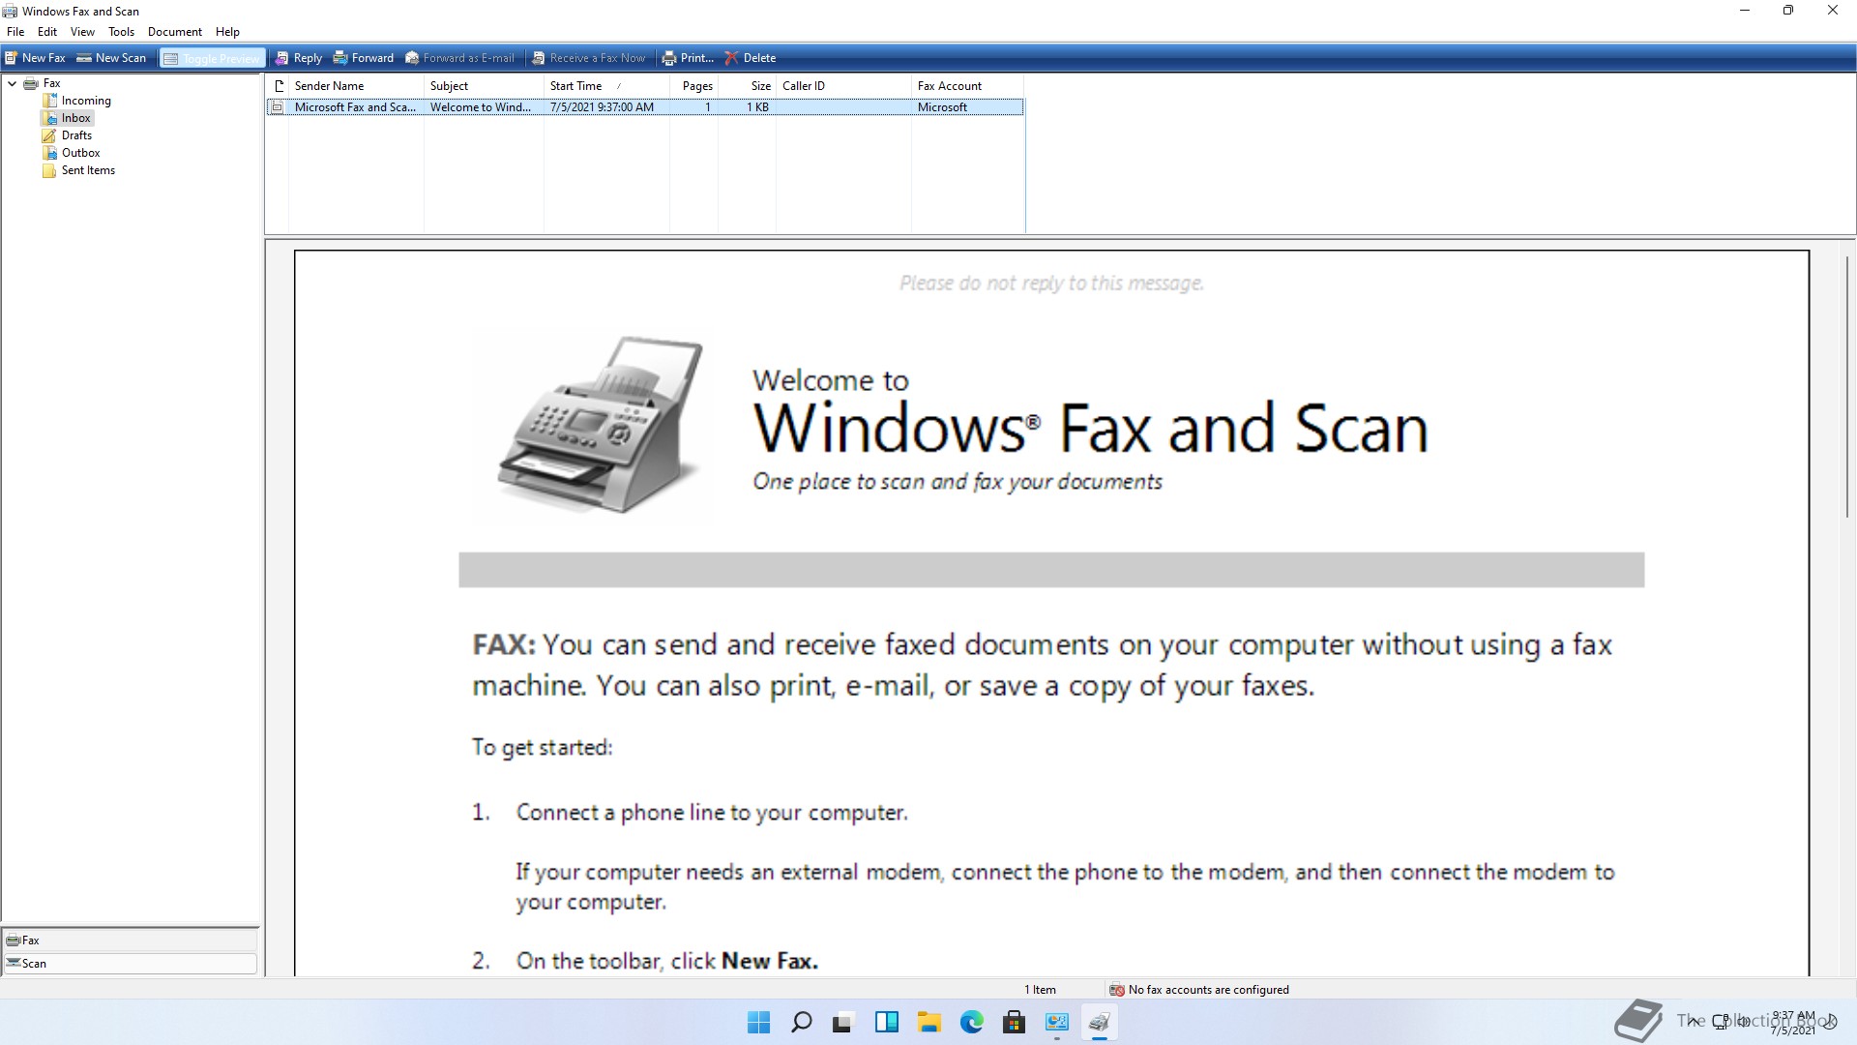Sort by Fax Account column header

pos(967,86)
